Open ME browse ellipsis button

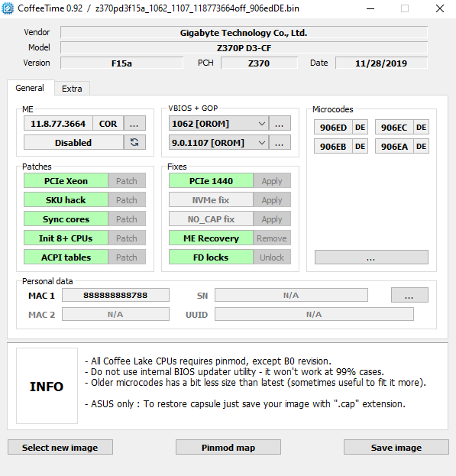coord(134,123)
